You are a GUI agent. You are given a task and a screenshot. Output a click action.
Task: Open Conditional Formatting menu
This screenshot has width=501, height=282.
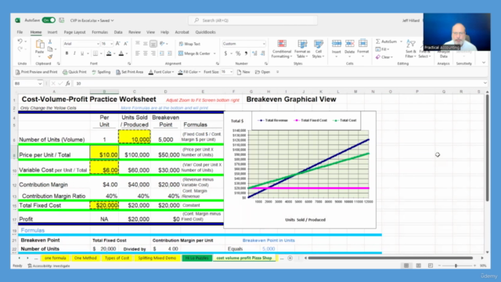282,49
